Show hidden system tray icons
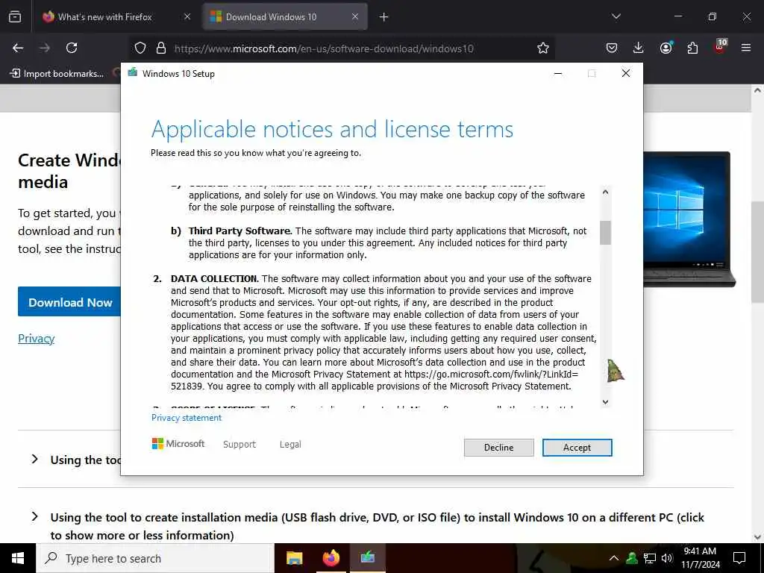 614,558
